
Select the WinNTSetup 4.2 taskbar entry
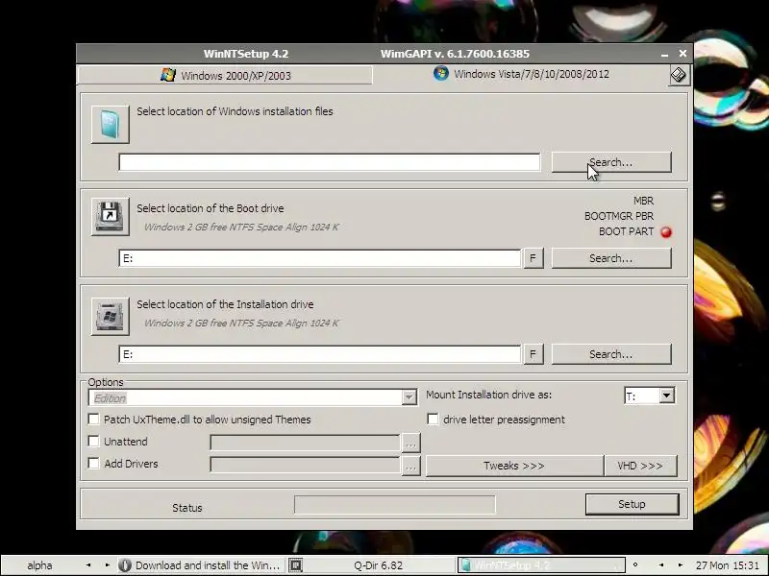pyautogui.click(x=541, y=565)
